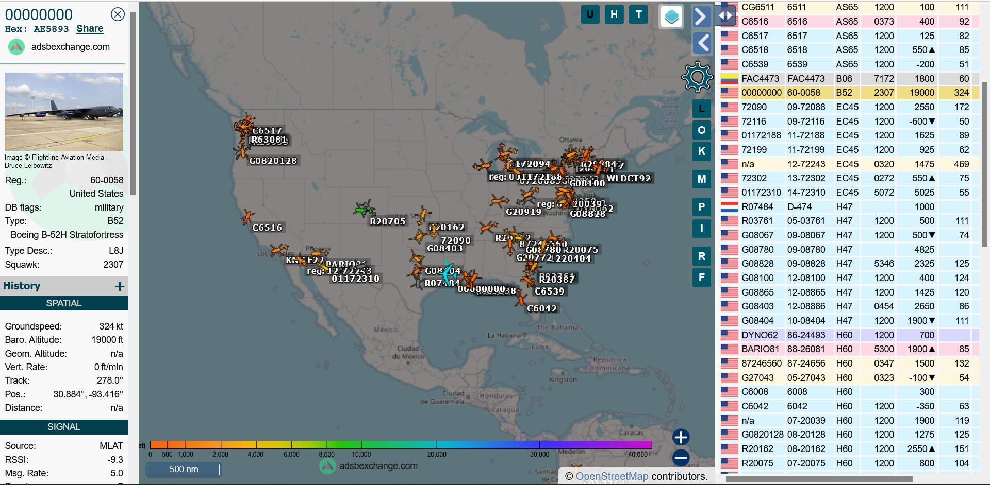
Task: Toggle the L labels button
Action: (701, 109)
